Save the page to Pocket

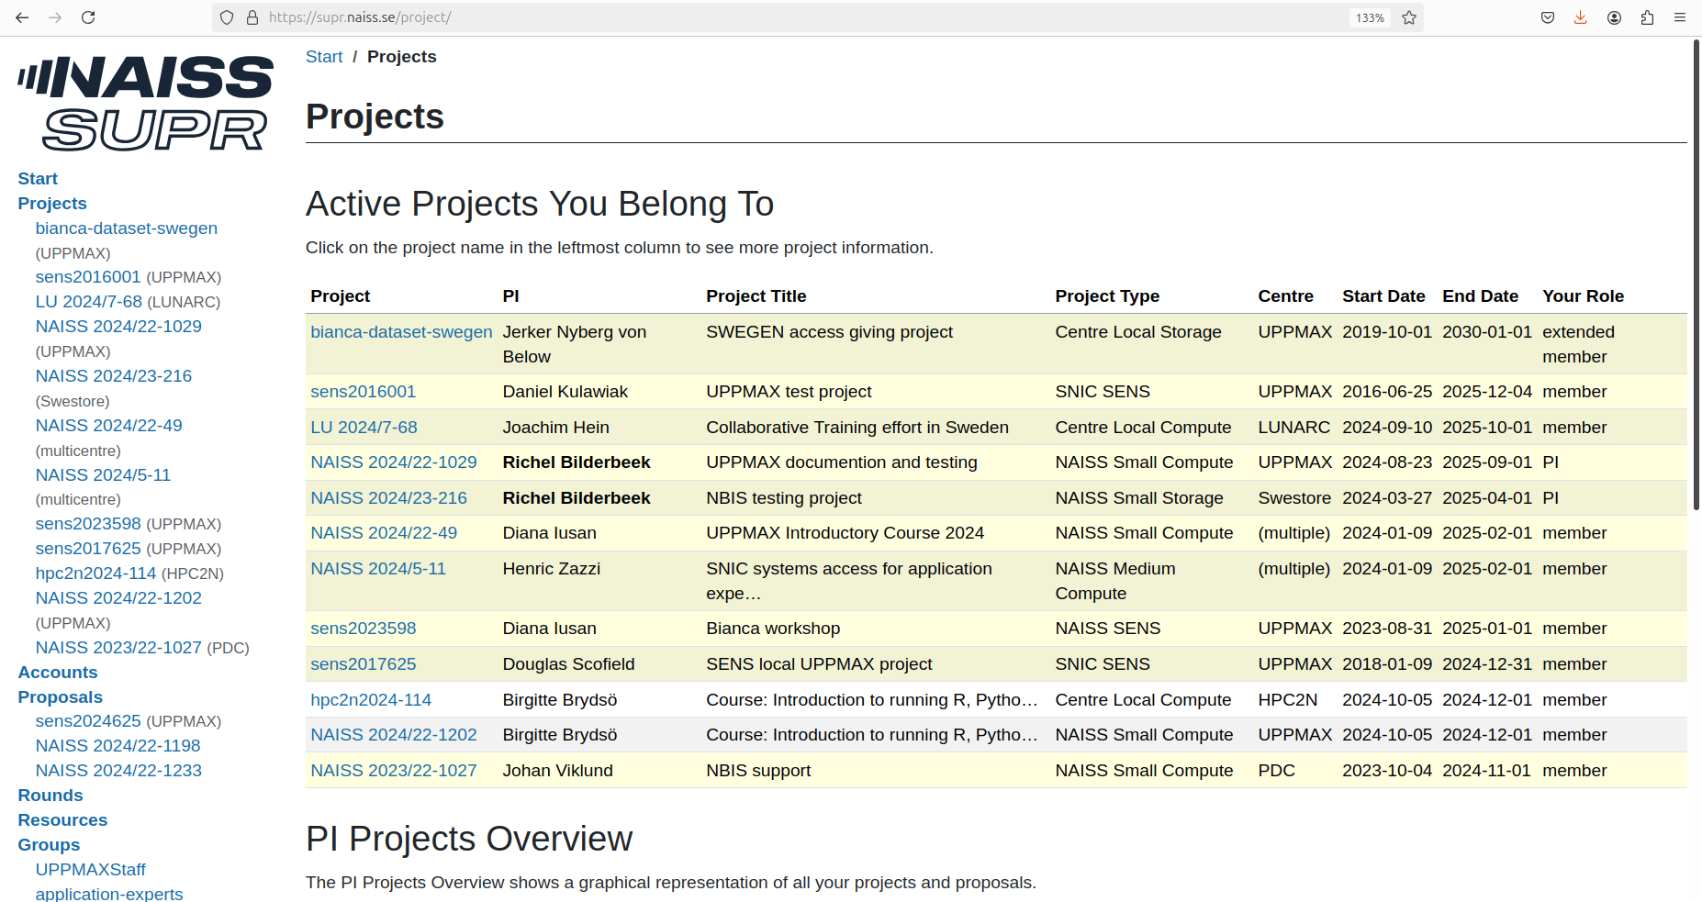[x=1548, y=17]
